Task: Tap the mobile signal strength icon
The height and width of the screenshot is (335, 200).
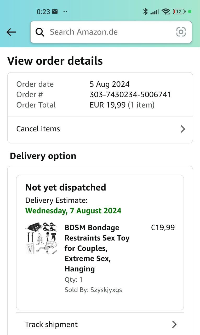Action: coord(155,12)
